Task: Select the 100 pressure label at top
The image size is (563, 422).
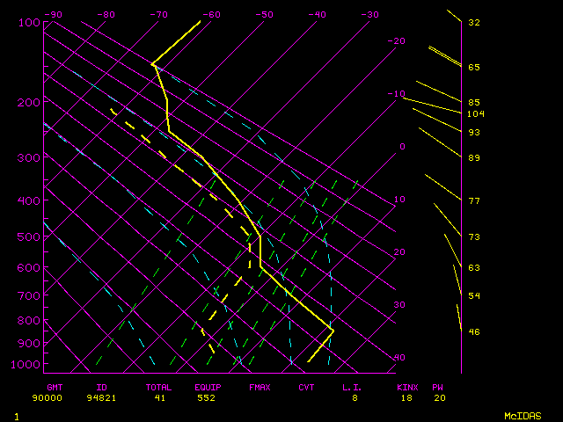Action: 28,22
